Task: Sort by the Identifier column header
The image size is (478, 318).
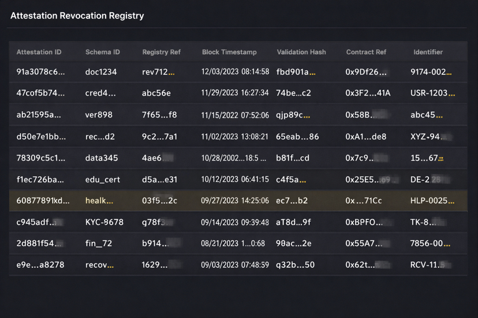Action: (x=428, y=52)
